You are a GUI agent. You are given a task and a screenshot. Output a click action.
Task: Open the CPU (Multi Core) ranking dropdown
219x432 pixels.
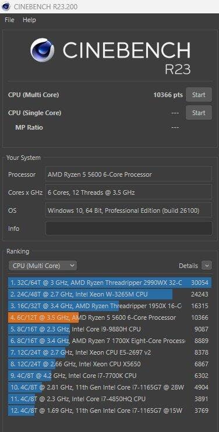[x=43, y=266]
